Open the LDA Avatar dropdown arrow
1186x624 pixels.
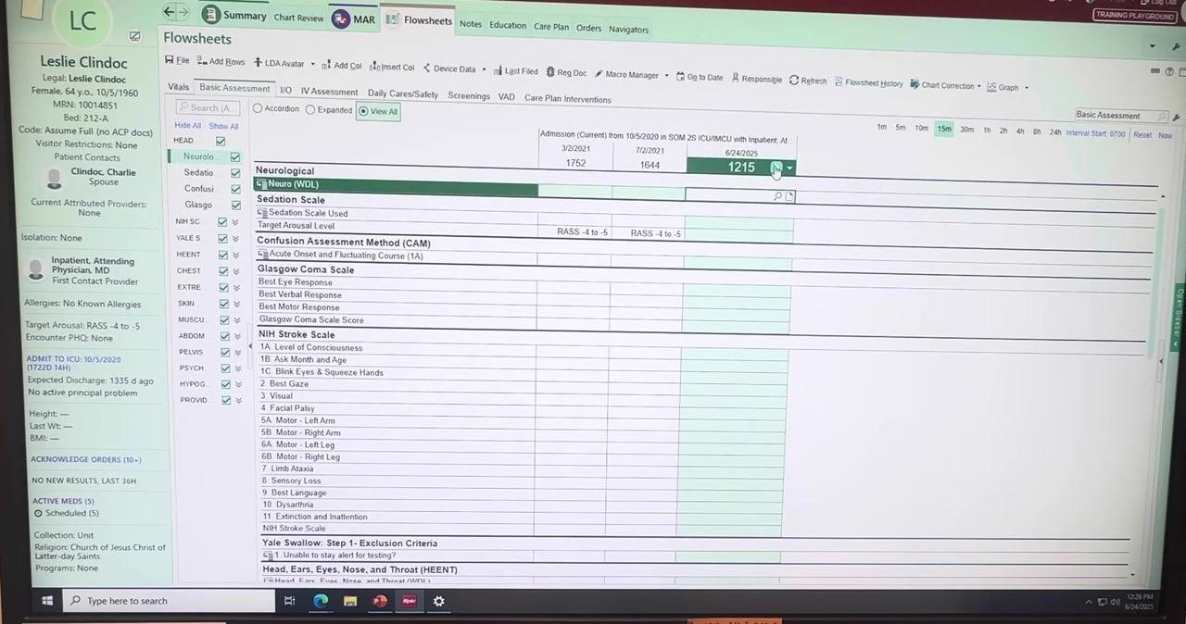(x=313, y=65)
